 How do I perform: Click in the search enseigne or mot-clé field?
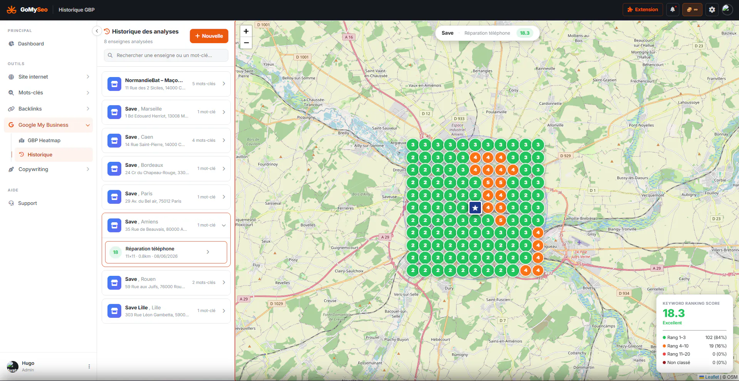pos(166,55)
